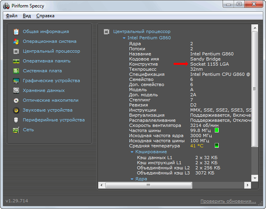Select Центральный процессор in sidebar
This screenshot has height=209, width=266.
[51, 51]
